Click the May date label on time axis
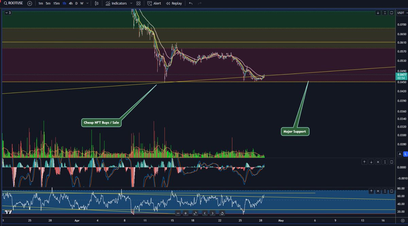The width and height of the screenshot is (408, 226). click(281, 220)
